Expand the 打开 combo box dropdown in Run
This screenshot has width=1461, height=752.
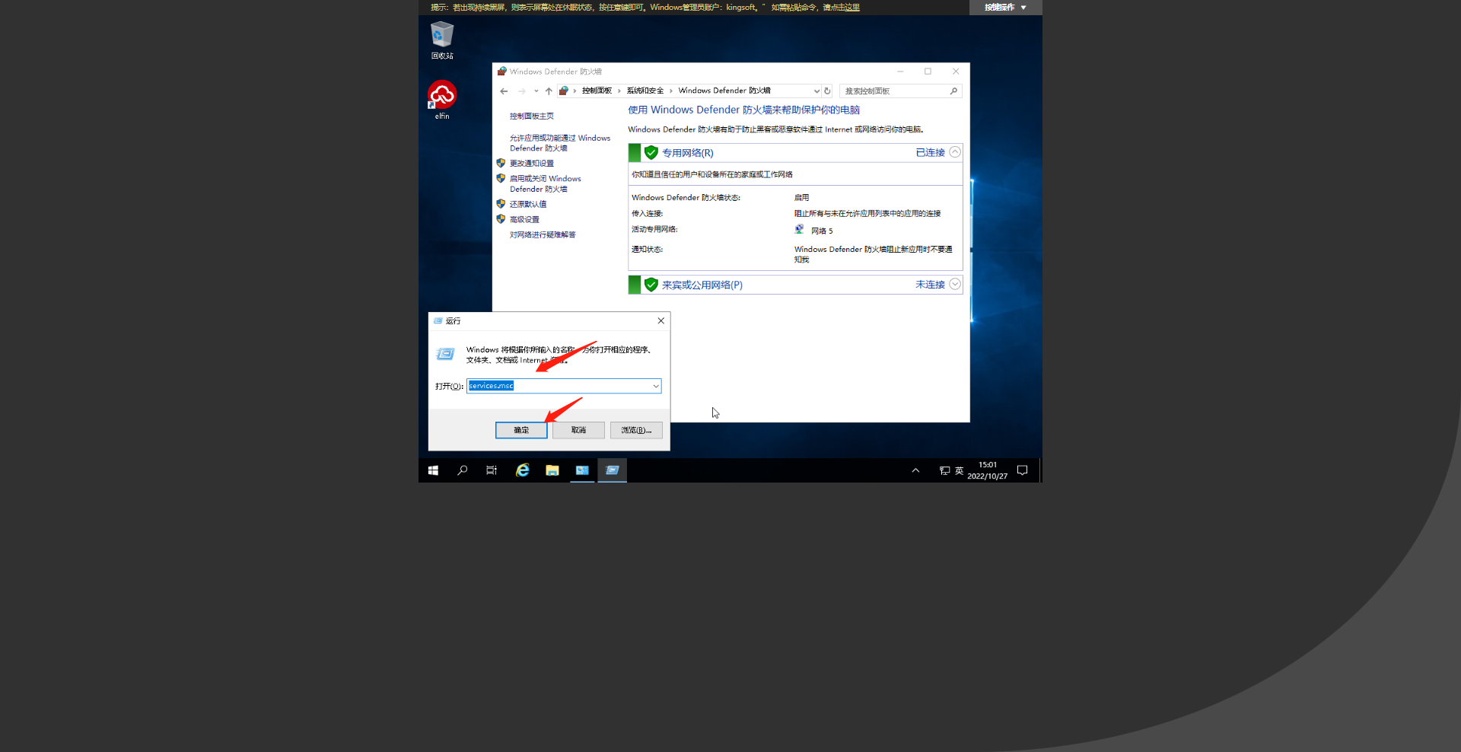(656, 386)
